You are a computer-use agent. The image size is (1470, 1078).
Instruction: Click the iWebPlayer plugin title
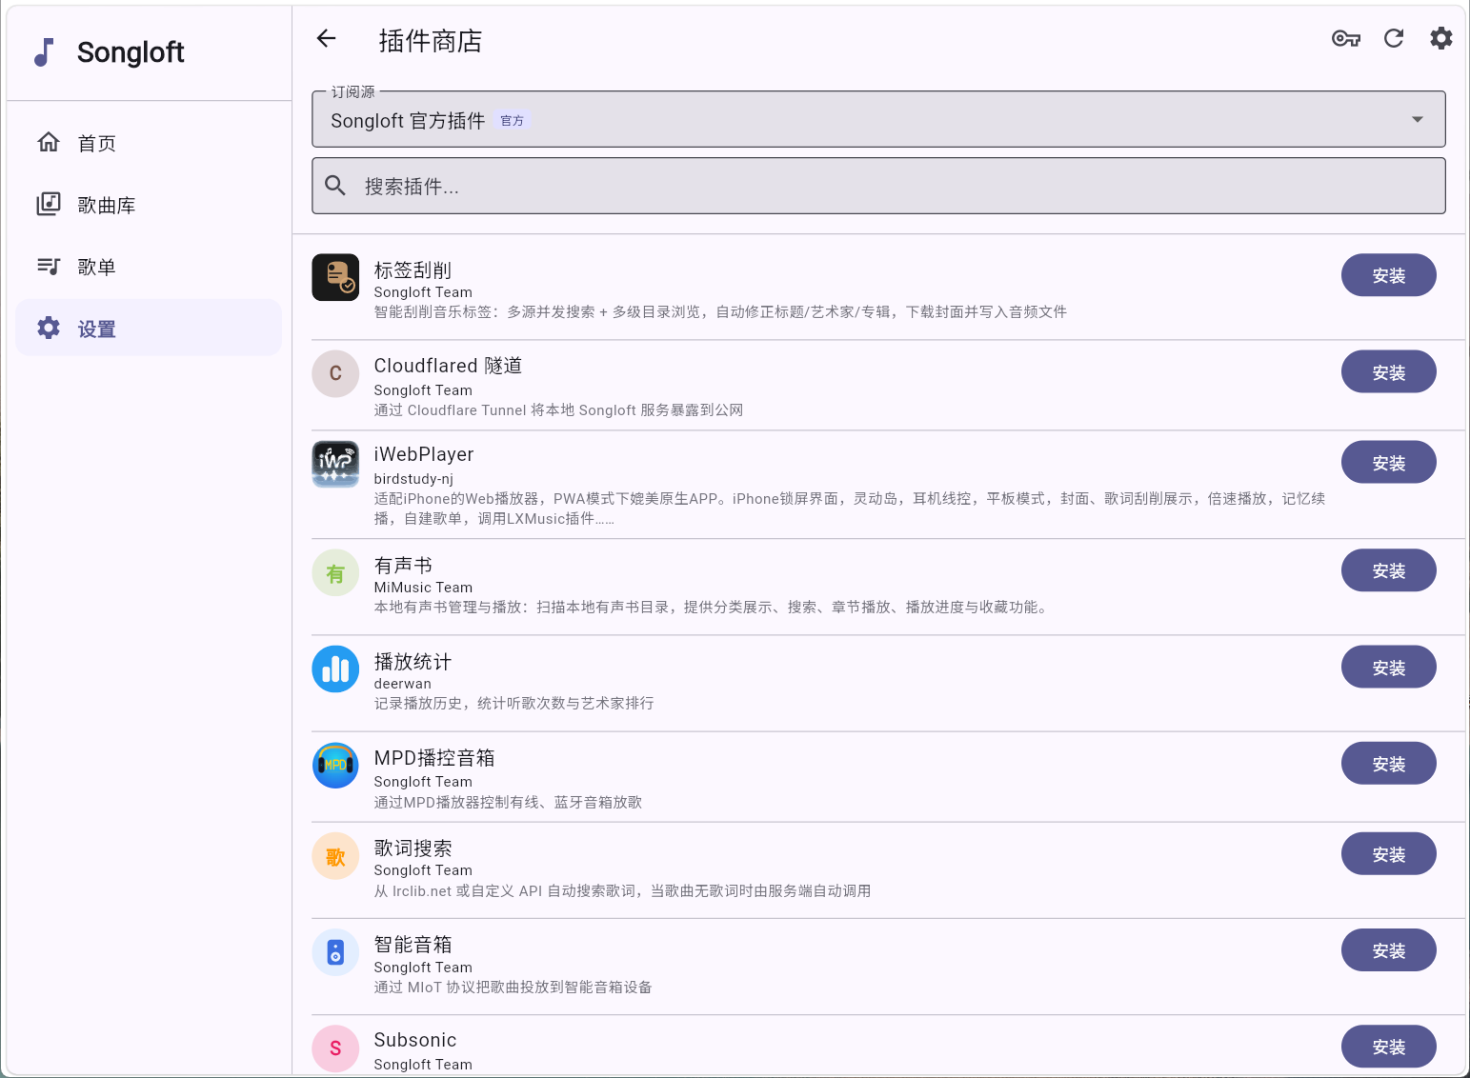click(424, 454)
